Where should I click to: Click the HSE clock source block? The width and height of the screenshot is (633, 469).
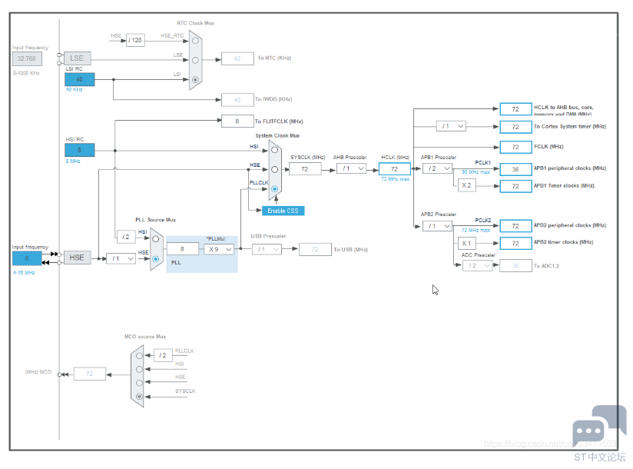pos(77,258)
